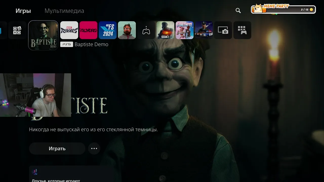Open the controller icon tile
The image size is (324, 182).
point(146,30)
